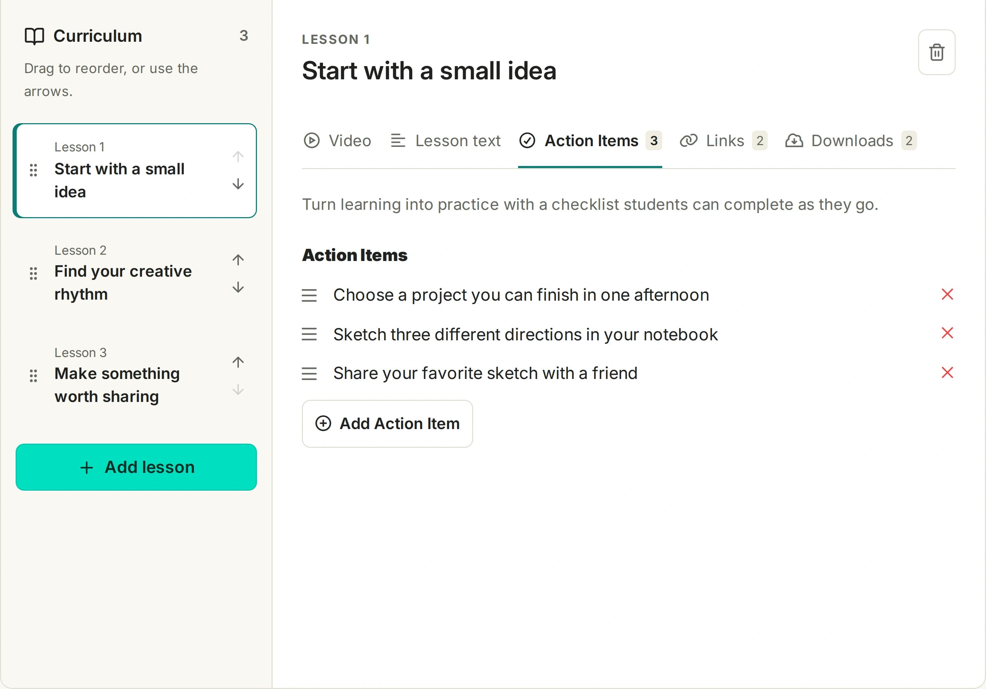The width and height of the screenshot is (986, 689).
Task: Click 'Sketch three different directions in your notebook'
Action: coord(525,334)
